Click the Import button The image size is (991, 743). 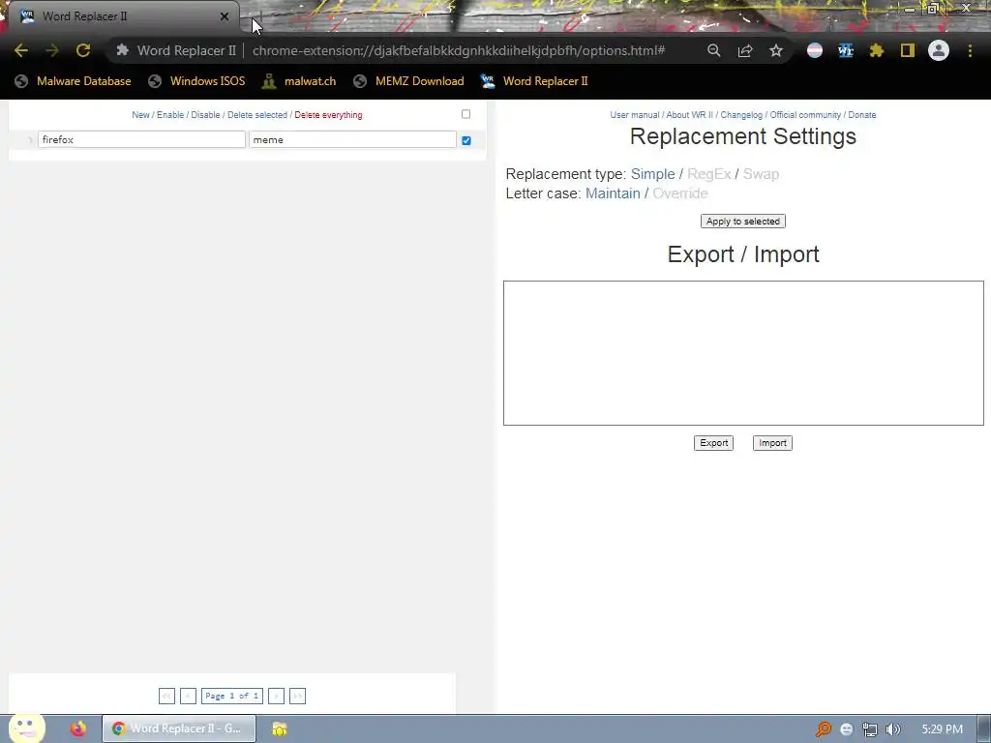[x=772, y=443]
